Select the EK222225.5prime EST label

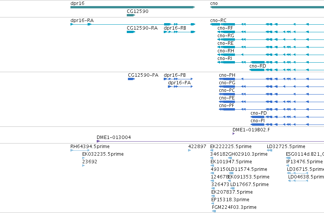[x=231, y=147]
